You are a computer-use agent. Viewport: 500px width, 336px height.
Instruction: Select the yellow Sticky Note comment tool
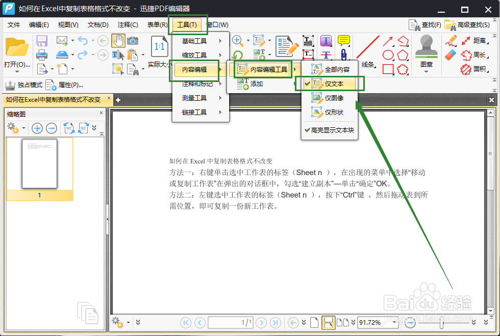344,40
